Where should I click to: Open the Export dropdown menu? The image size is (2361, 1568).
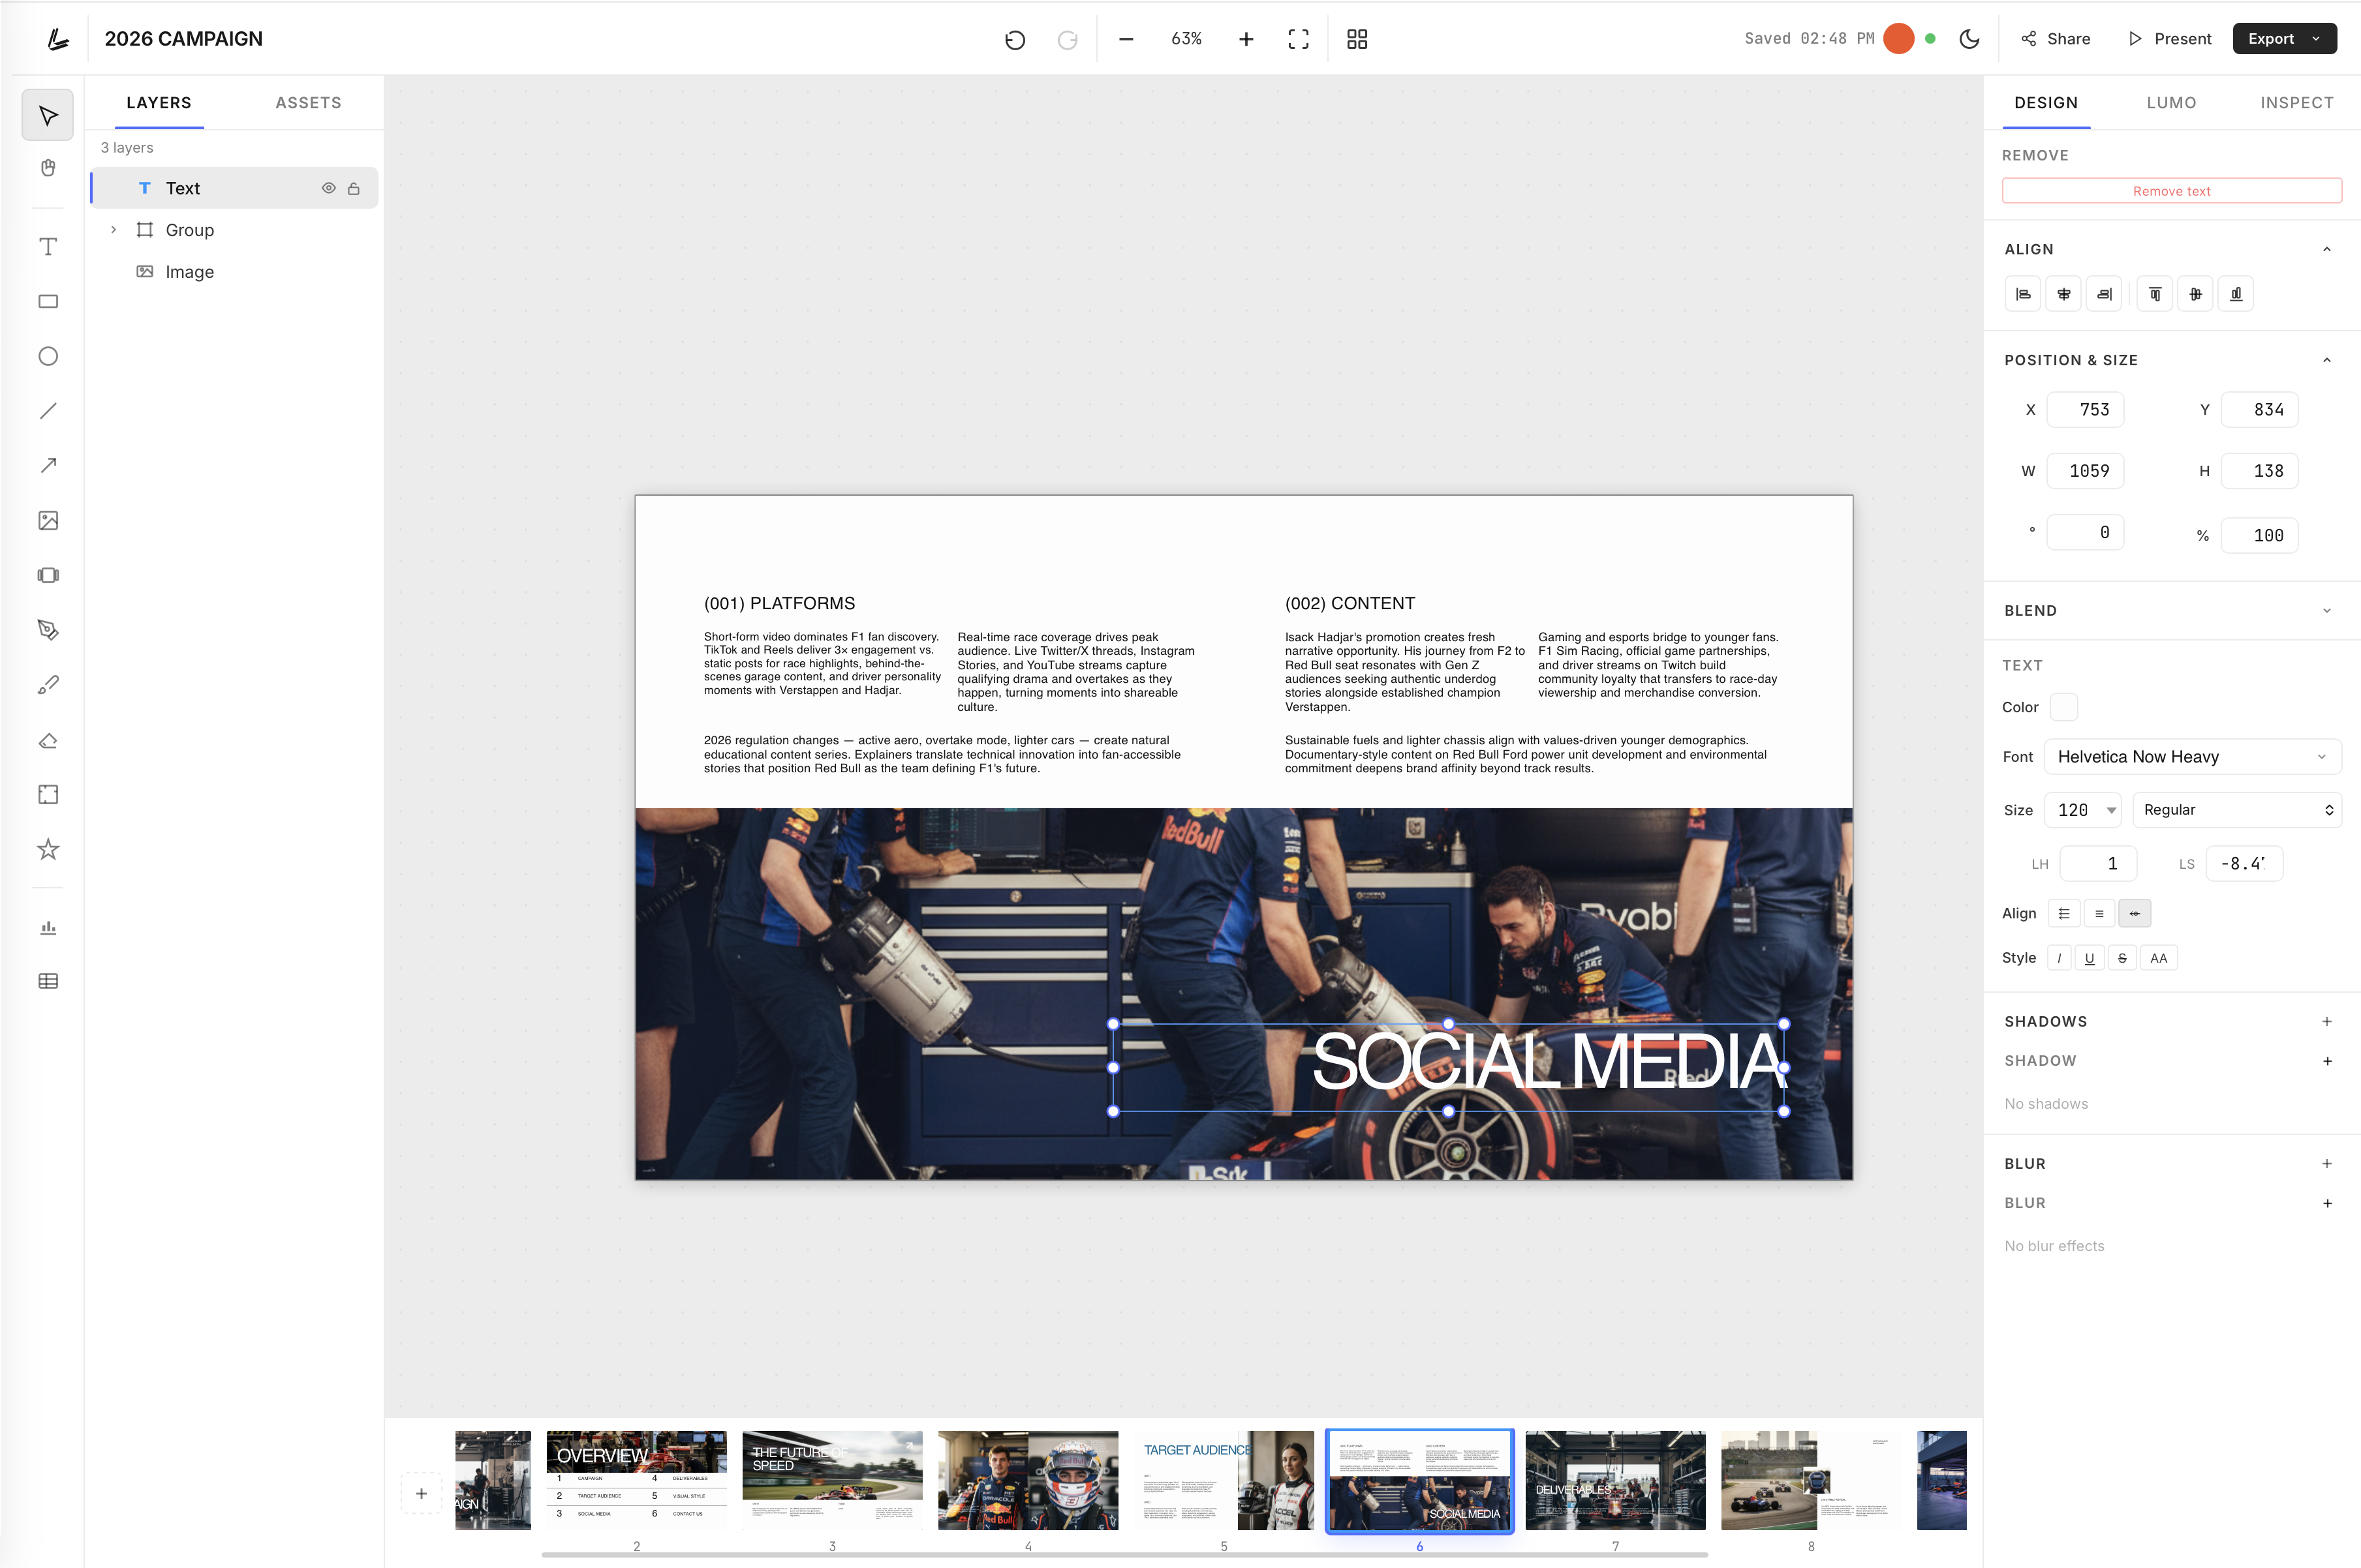[2284, 39]
